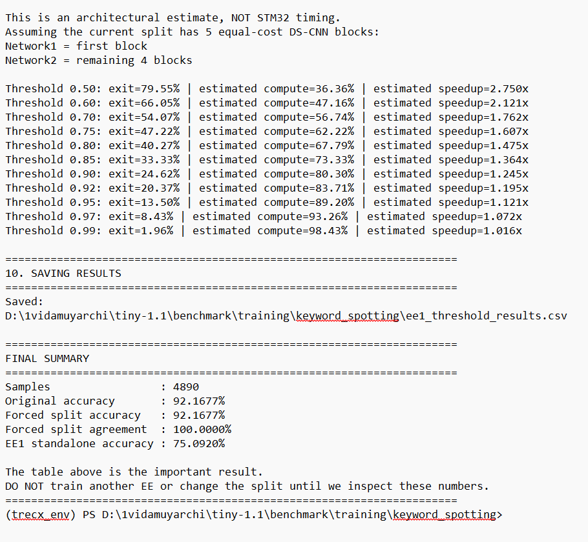Click the 10. SAVING RESULTS heading

tap(63, 273)
